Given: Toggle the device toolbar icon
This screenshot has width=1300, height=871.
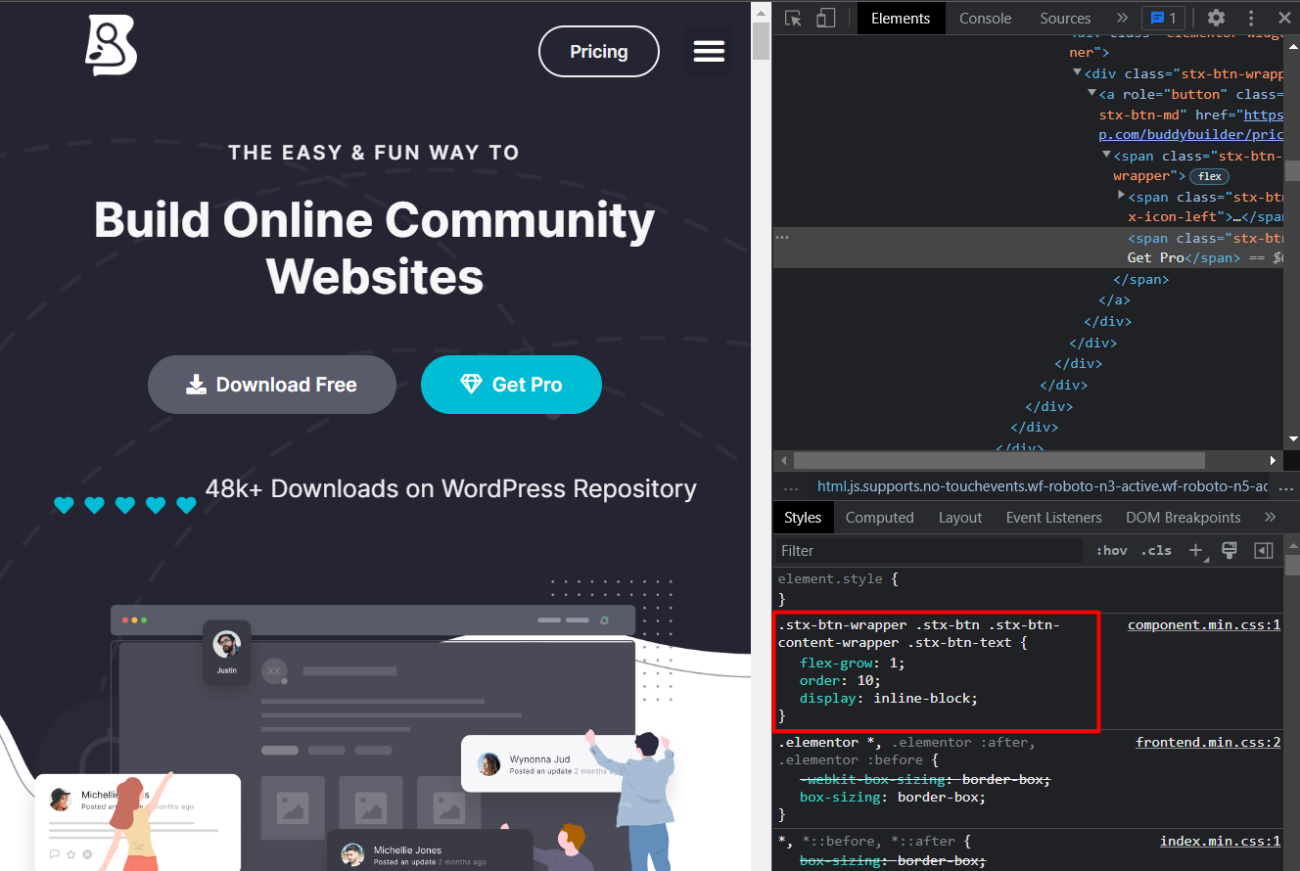Looking at the screenshot, I should (825, 19).
